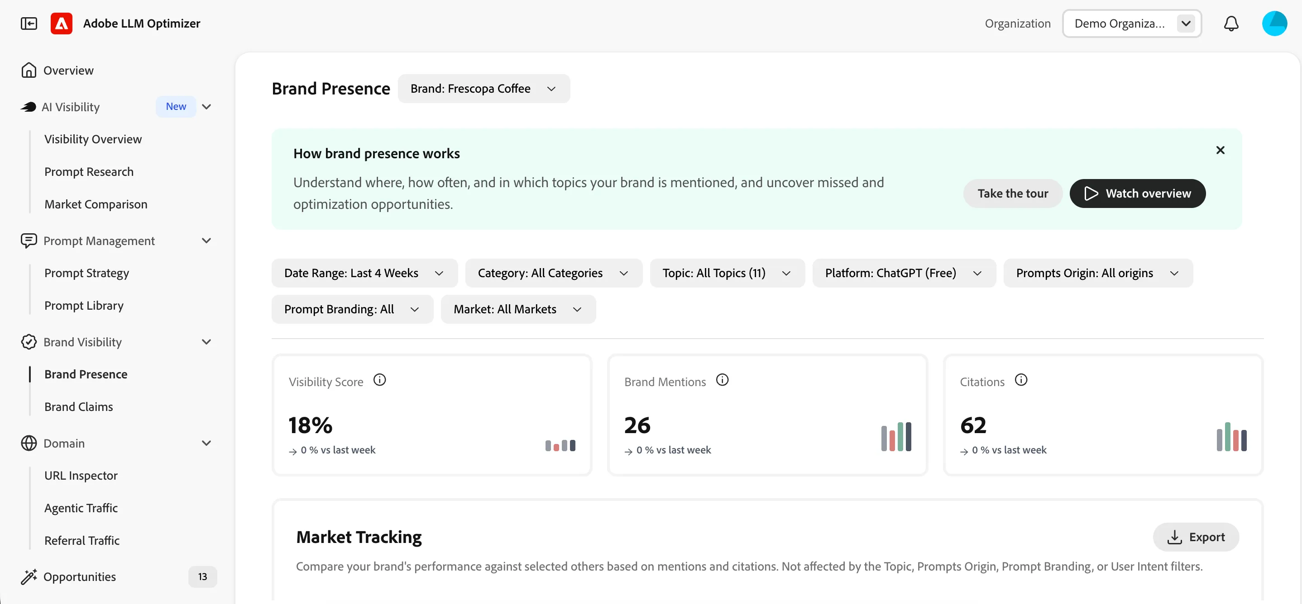
Task: Click Watch overview button
Action: 1137,193
